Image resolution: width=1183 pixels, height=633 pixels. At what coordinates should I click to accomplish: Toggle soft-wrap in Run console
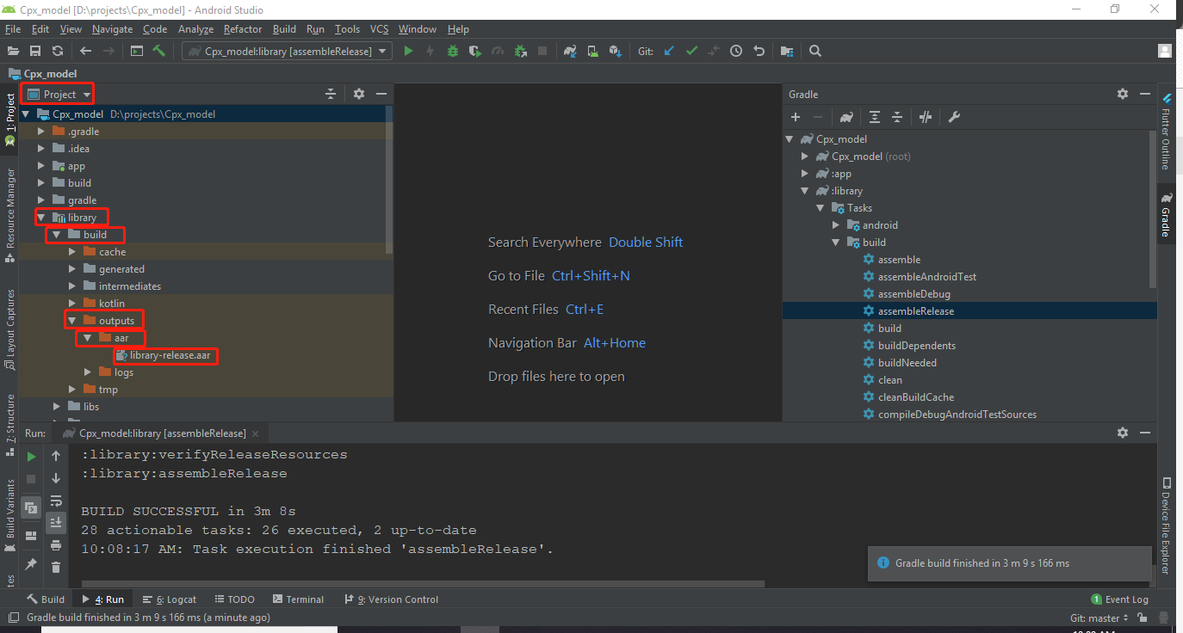56,501
